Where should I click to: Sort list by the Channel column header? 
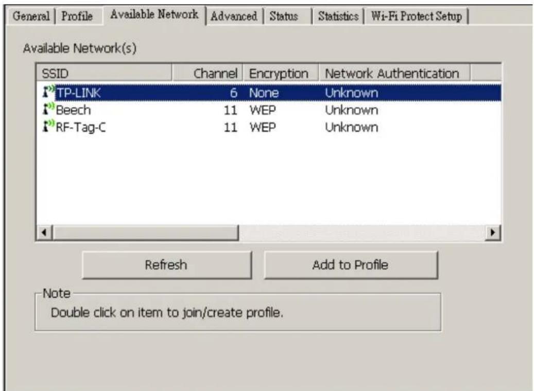pyautogui.click(x=208, y=73)
